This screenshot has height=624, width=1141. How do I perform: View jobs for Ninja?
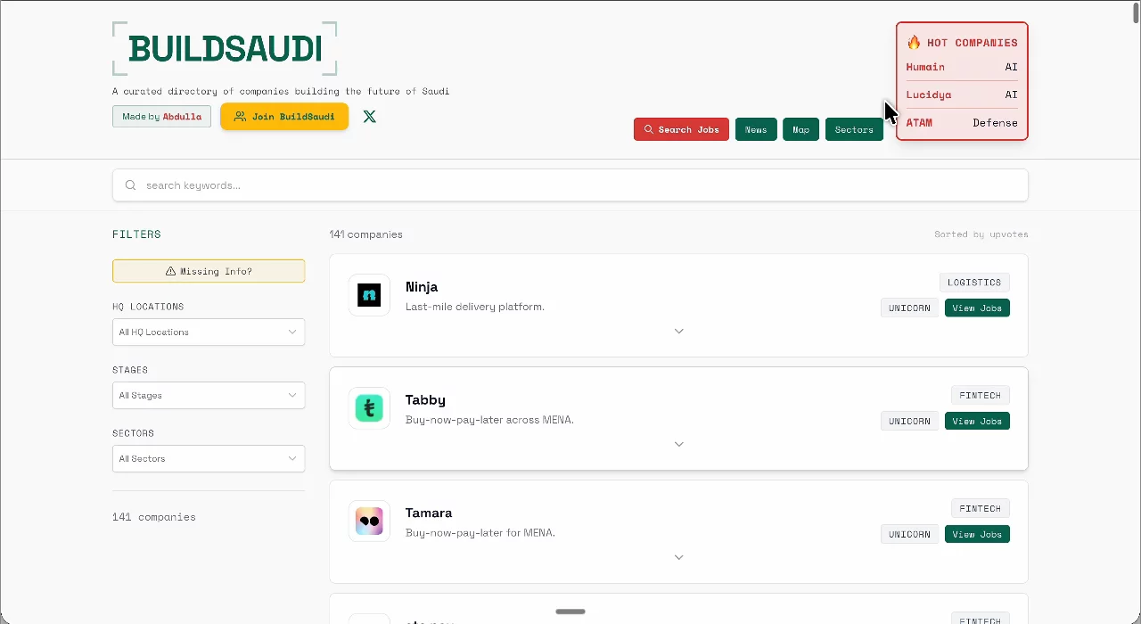977,308
